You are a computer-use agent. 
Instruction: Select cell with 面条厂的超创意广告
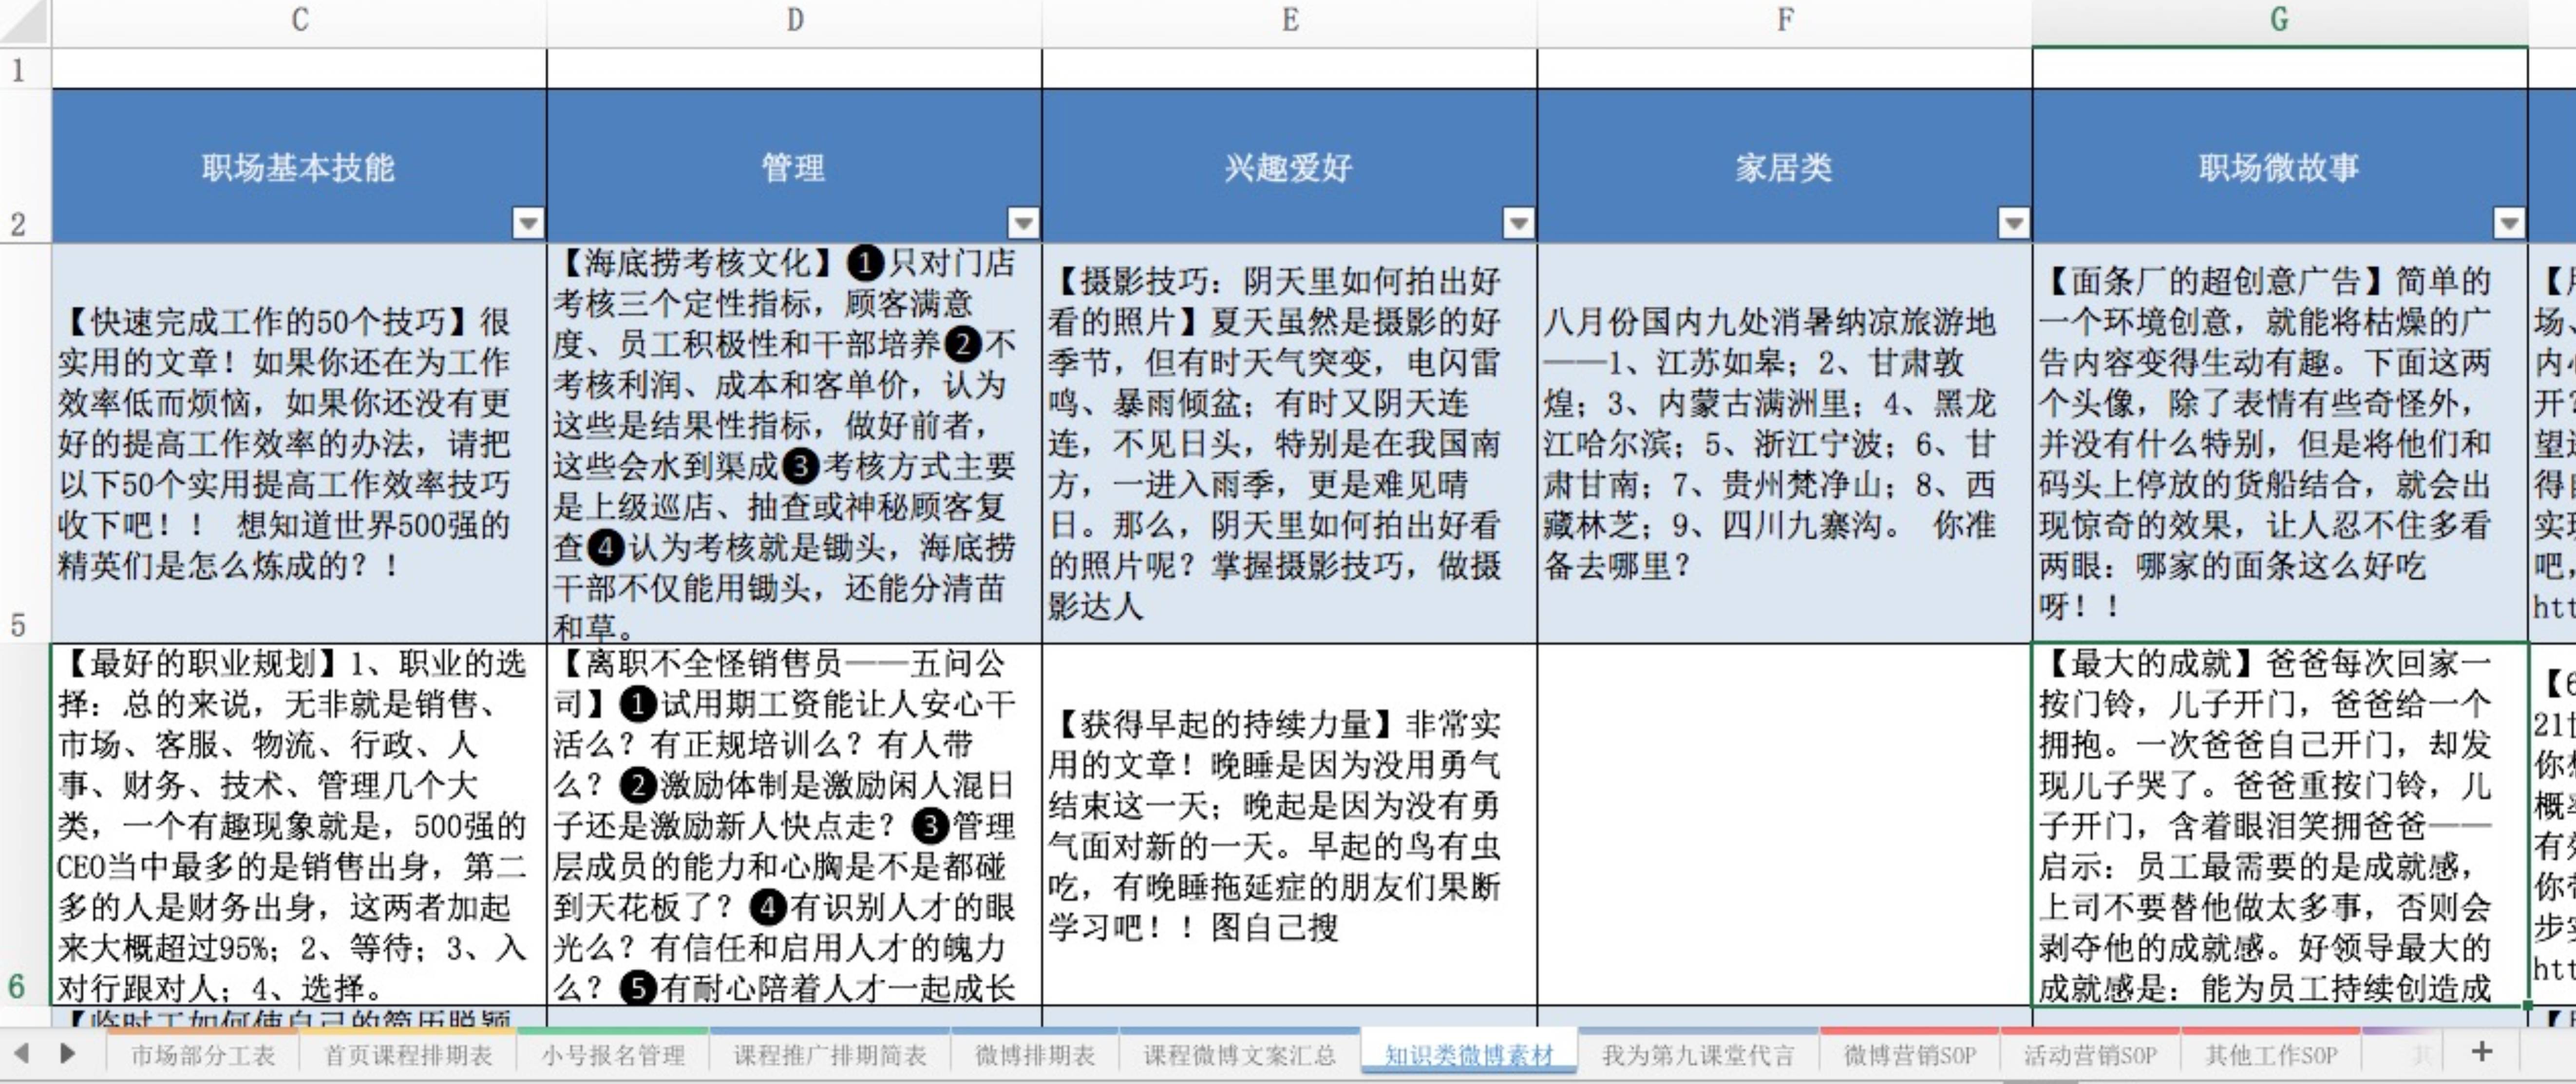pos(2280,443)
